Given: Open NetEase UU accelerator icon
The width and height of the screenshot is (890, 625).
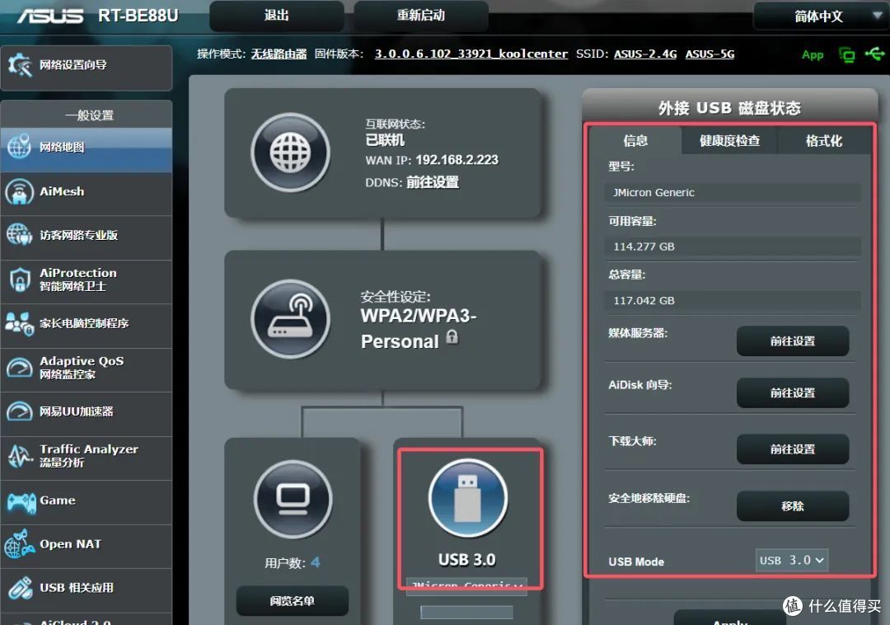Looking at the screenshot, I should 19,411.
